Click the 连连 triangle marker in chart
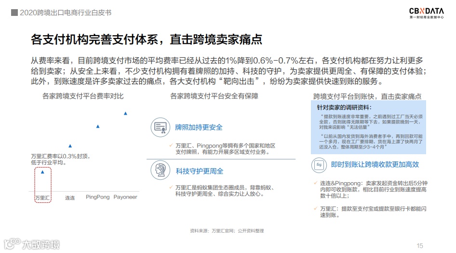 [x=70, y=146]
